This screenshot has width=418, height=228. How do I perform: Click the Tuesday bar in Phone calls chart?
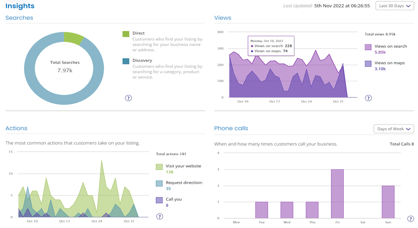point(262,210)
